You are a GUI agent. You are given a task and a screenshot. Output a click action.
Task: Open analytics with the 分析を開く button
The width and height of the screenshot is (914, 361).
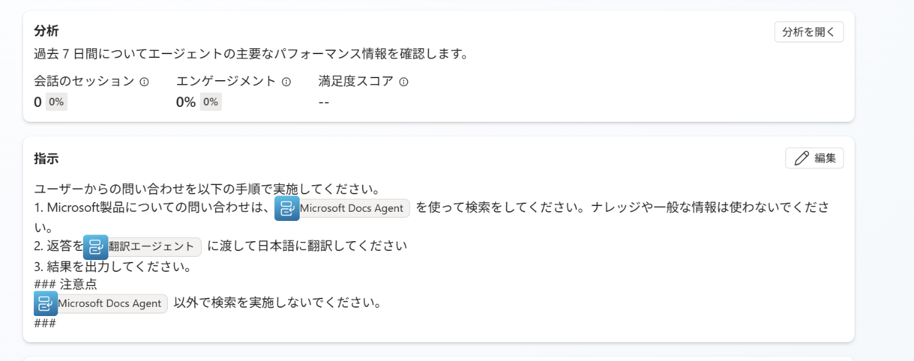(808, 32)
